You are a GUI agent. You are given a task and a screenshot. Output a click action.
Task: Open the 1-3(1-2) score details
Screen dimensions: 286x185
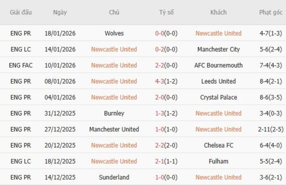pyautogui.click(x=166, y=113)
